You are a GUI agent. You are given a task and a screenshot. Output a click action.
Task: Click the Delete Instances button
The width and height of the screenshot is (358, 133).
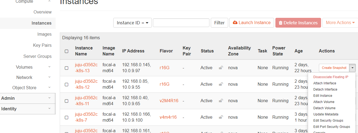point(298,23)
